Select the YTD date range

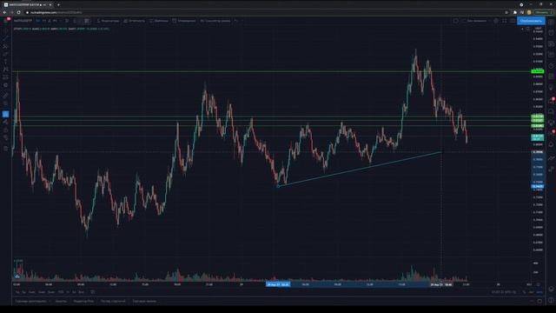pyautogui.click(x=61, y=292)
